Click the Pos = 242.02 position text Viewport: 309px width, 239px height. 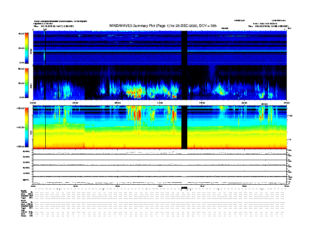(268, 26)
